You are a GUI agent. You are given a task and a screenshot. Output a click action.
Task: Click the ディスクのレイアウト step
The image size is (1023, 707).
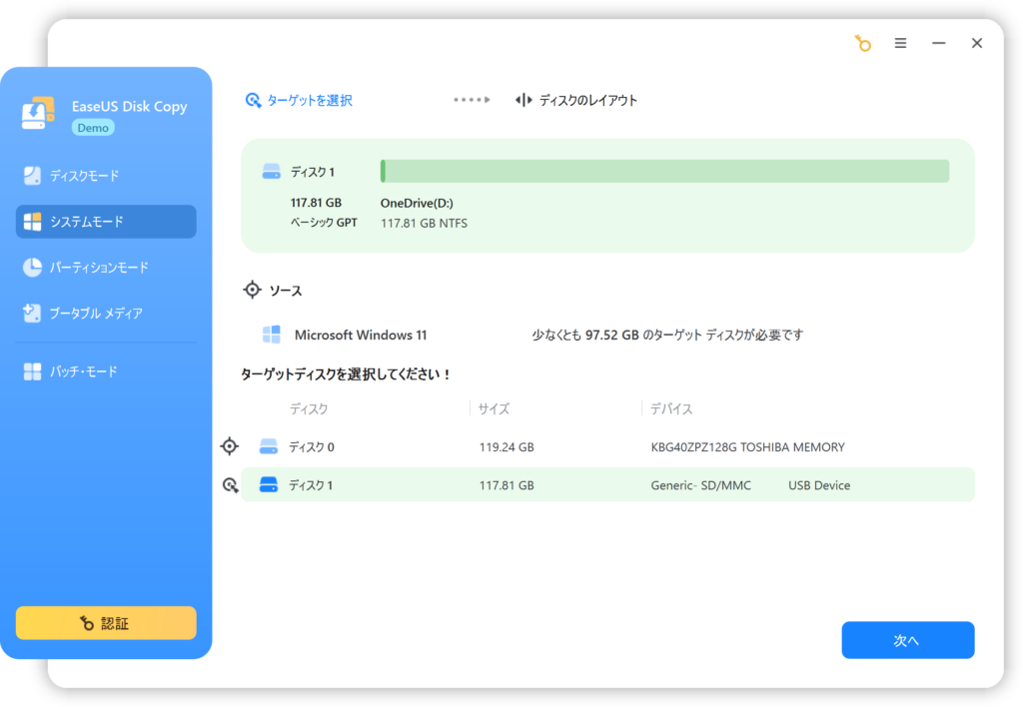point(576,101)
